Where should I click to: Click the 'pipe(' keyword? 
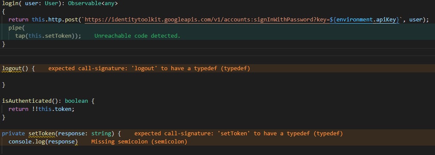point(17,28)
